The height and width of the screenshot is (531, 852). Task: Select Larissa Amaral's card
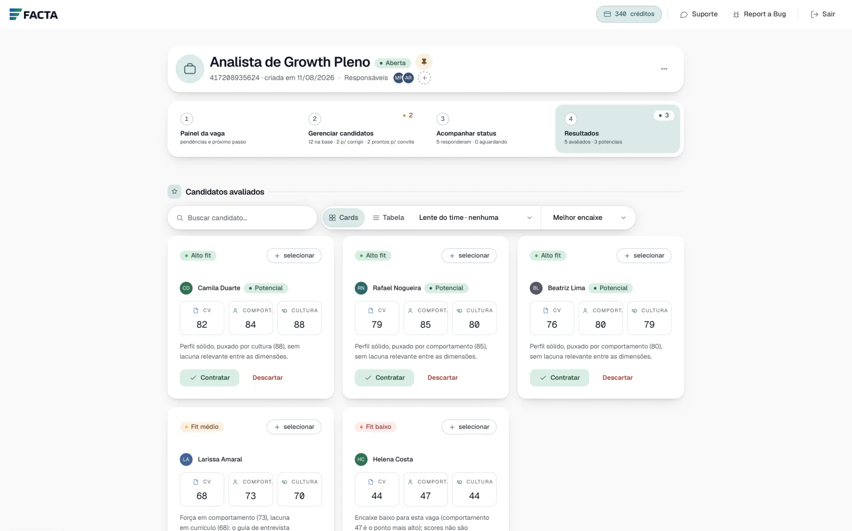[x=294, y=427]
